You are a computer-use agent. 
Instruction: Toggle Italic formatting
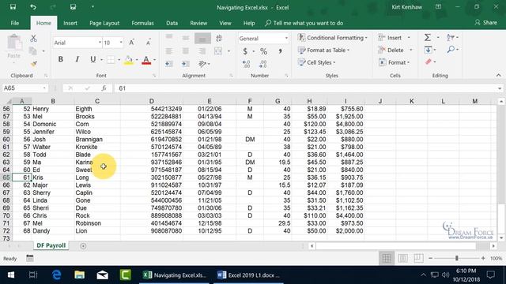tap(77, 59)
